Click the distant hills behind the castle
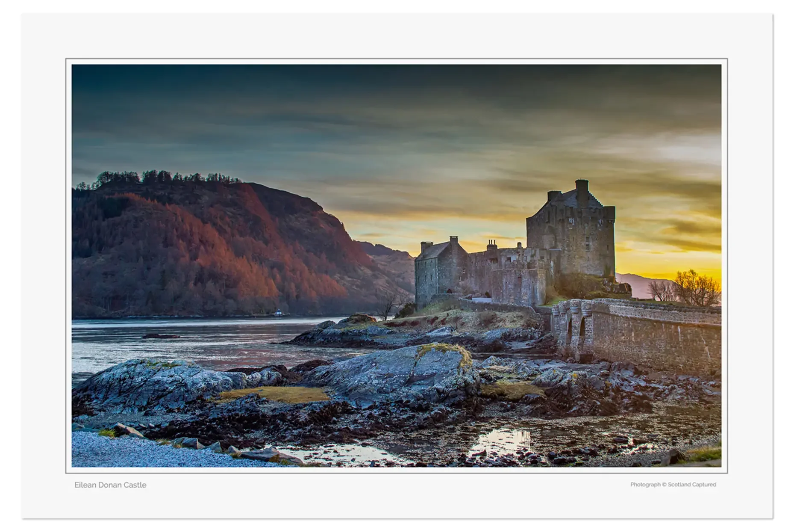794x530 pixels. coord(641,278)
